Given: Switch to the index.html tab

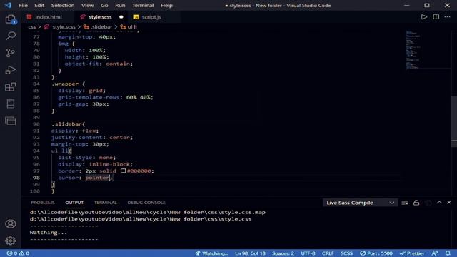Looking at the screenshot, I should coord(48,17).
